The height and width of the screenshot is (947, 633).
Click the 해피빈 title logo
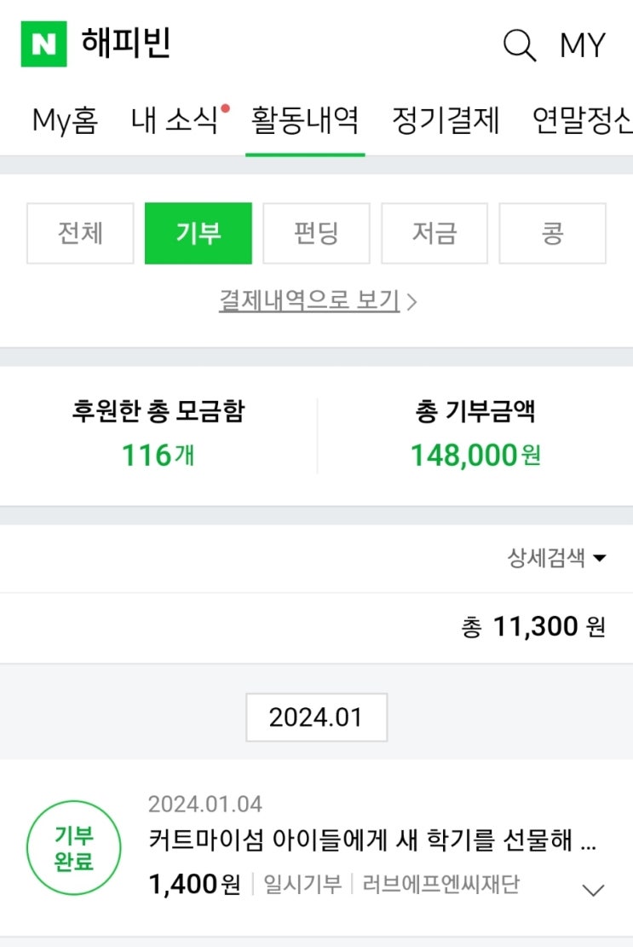(x=126, y=44)
